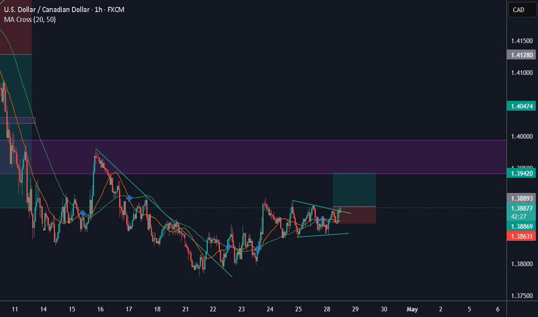Click the 42:27 candle countdown timer
The height and width of the screenshot is (317, 538).
[x=518, y=217]
